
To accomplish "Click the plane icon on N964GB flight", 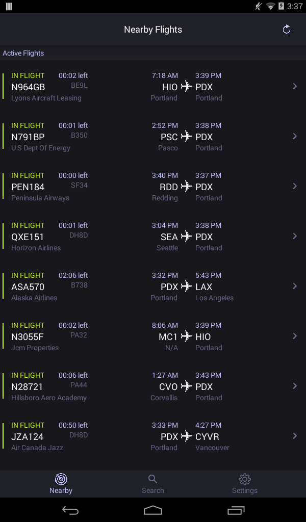I will [187, 86].
